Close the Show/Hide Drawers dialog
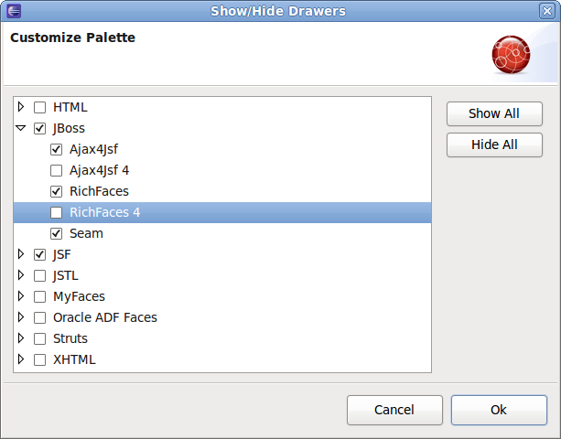The width and height of the screenshot is (561, 439). coord(546,11)
